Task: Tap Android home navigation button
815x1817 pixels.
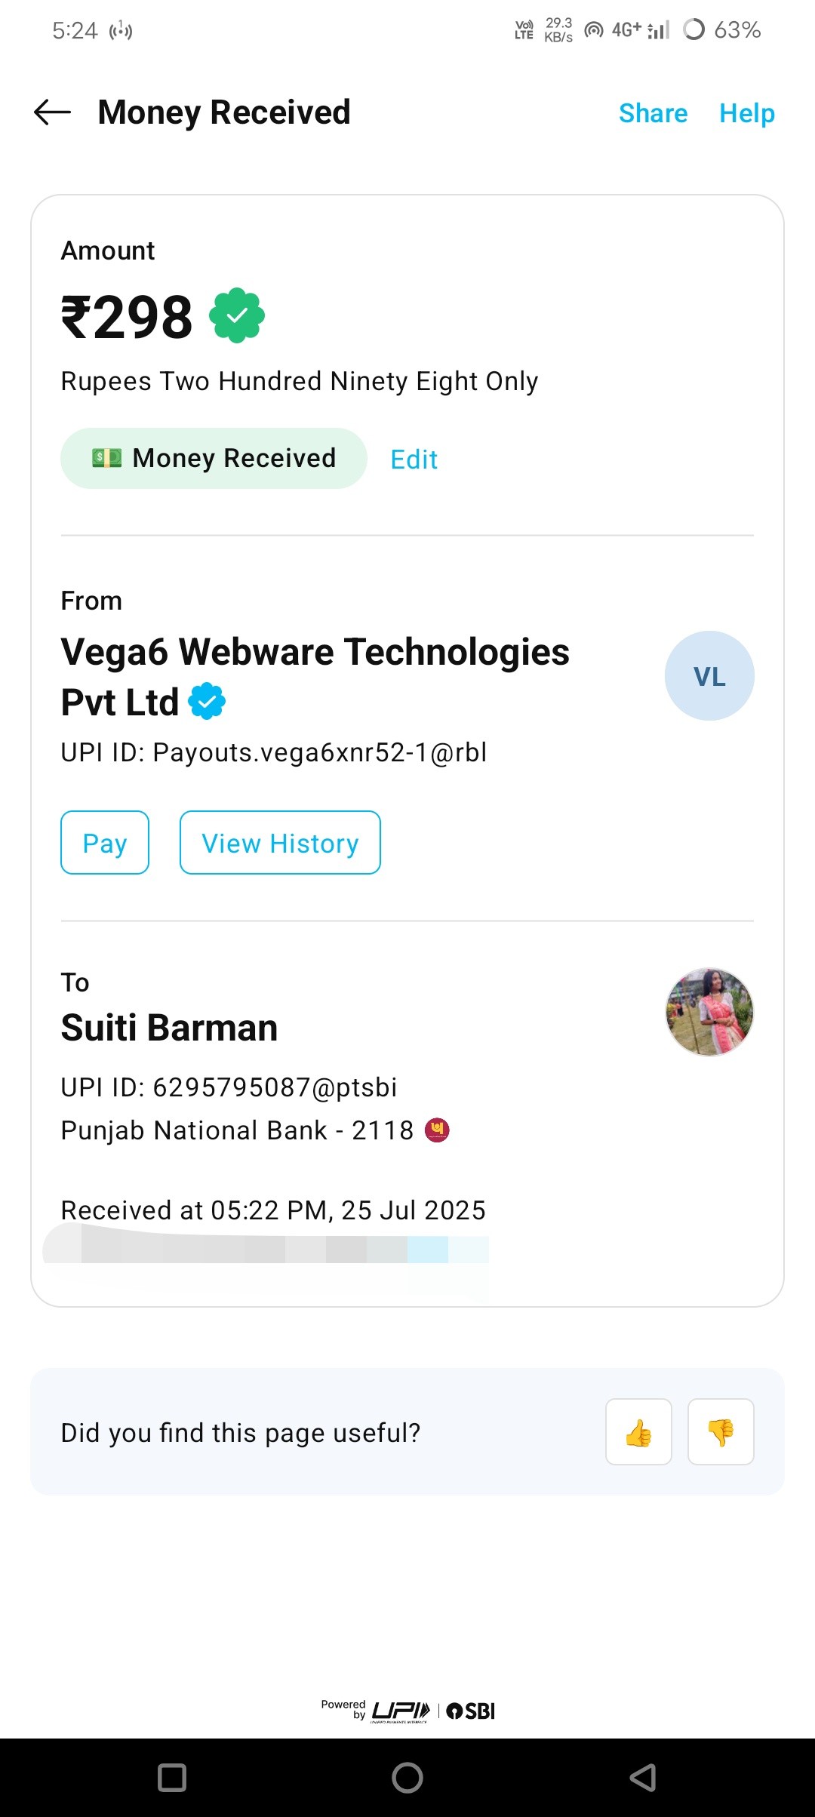Action: 407,1777
